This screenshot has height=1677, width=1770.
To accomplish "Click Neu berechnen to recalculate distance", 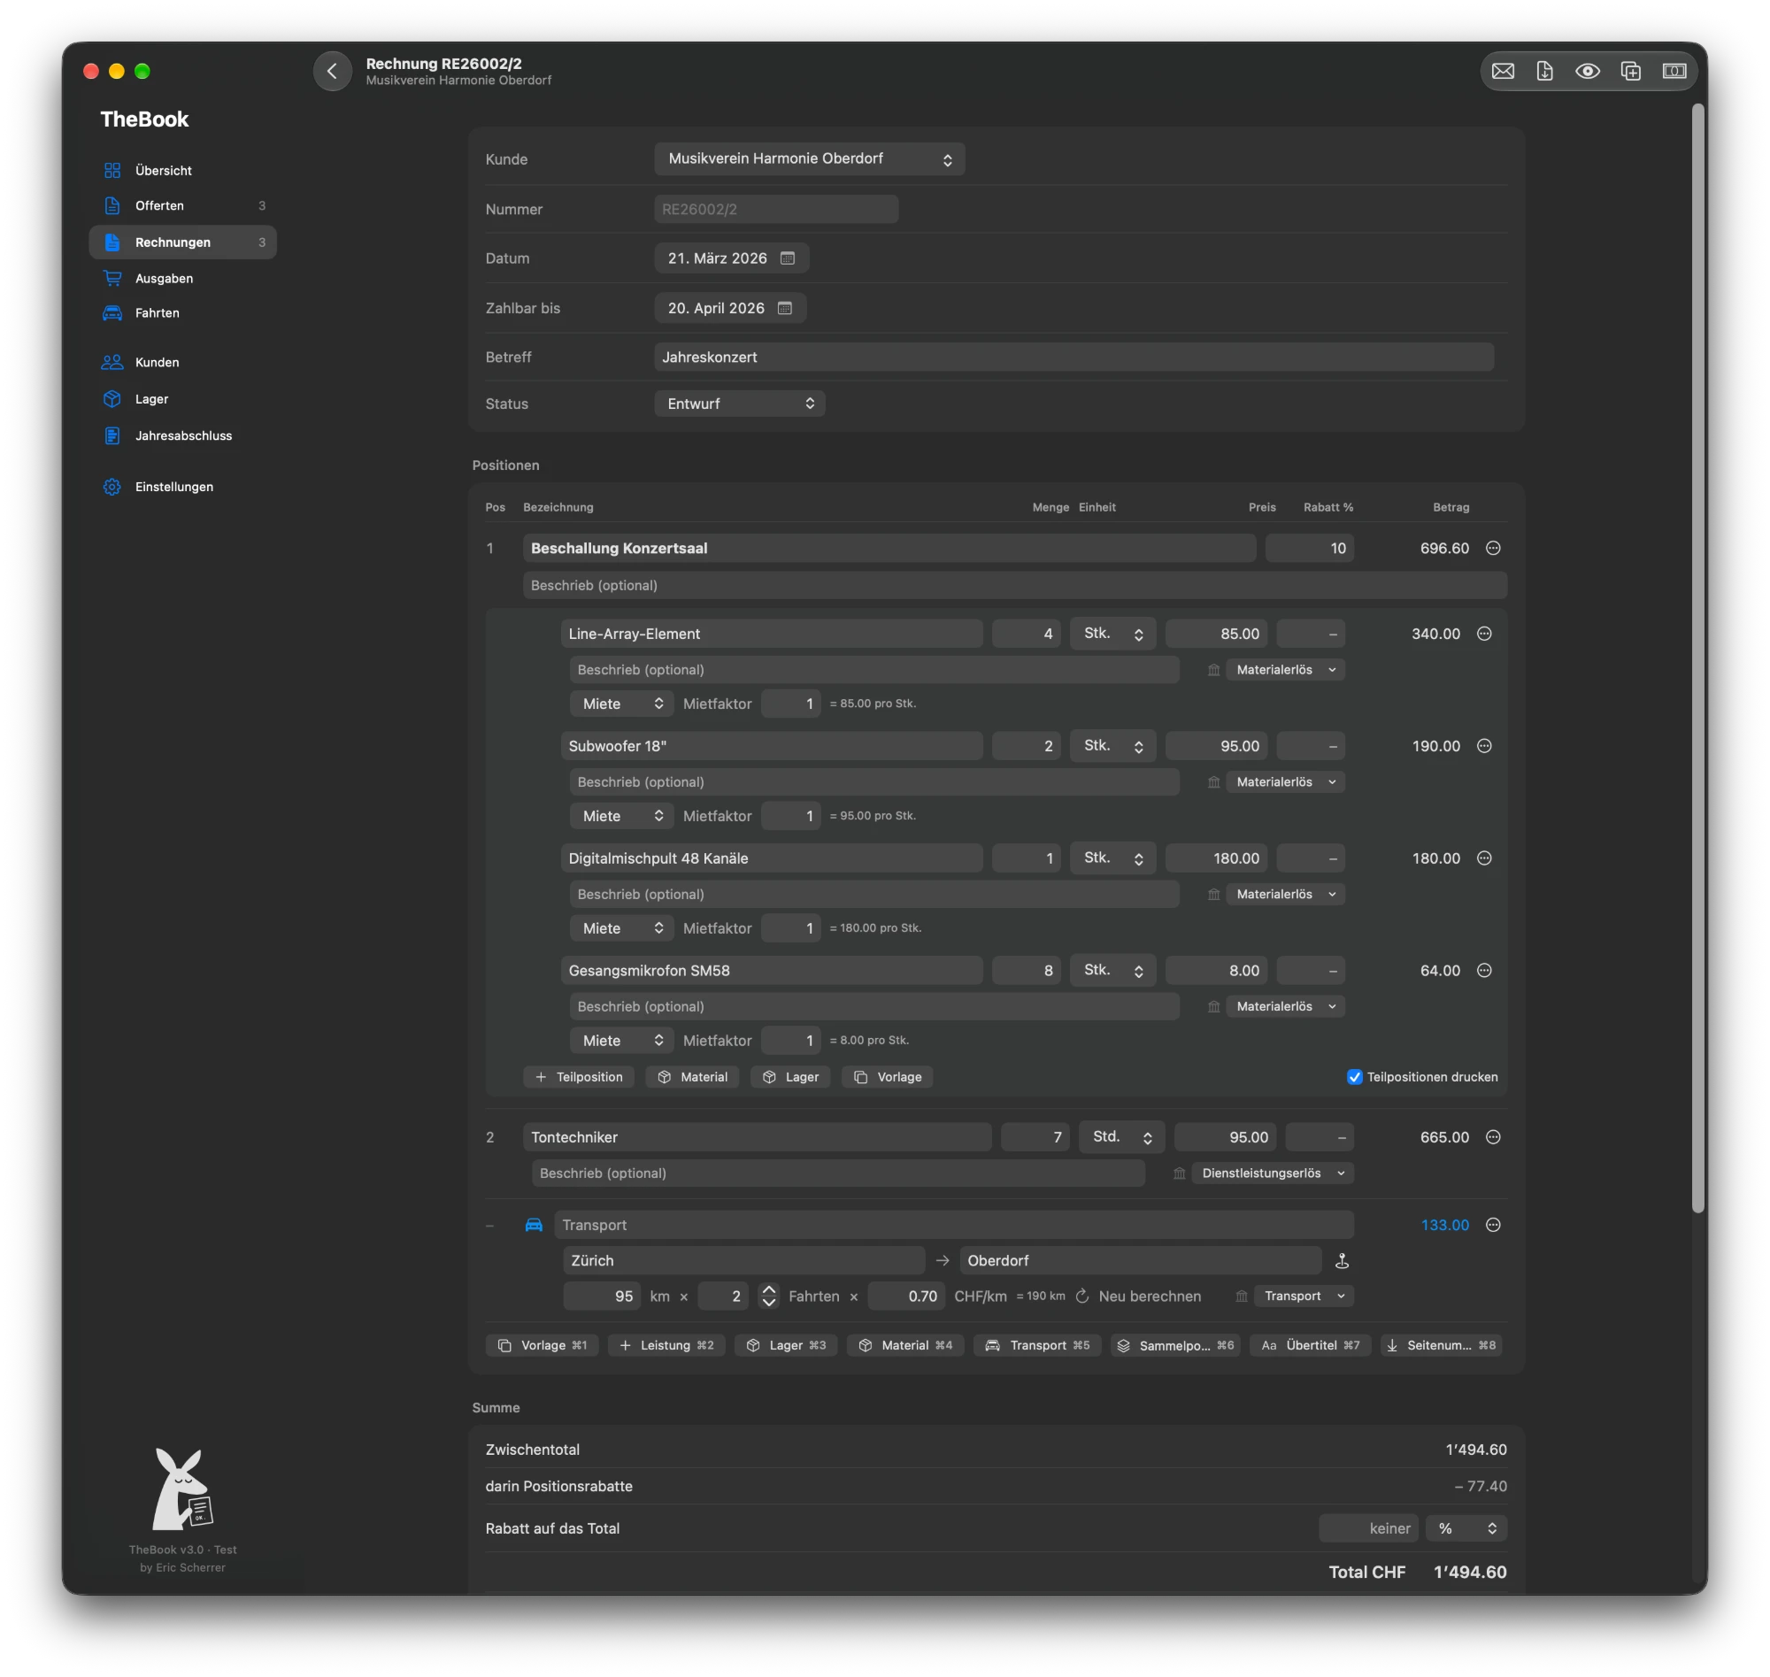I will [x=1138, y=1296].
